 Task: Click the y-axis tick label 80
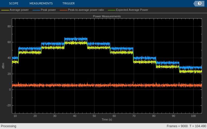click(9, 27)
